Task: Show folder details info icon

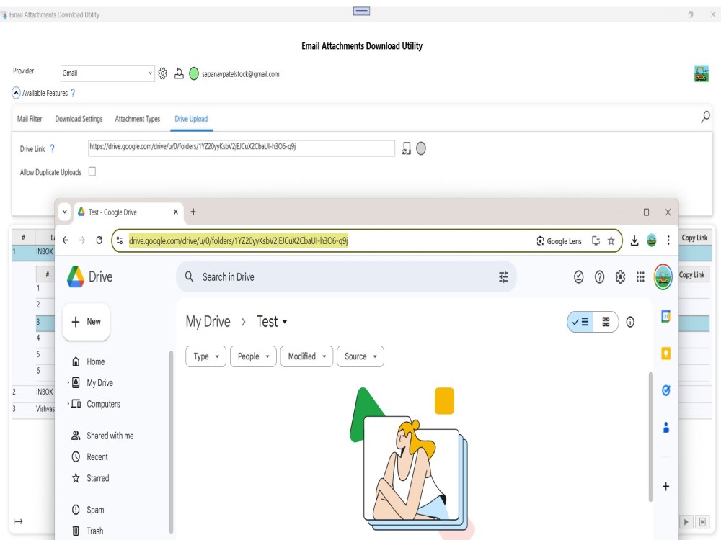Action: pos(630,322)
